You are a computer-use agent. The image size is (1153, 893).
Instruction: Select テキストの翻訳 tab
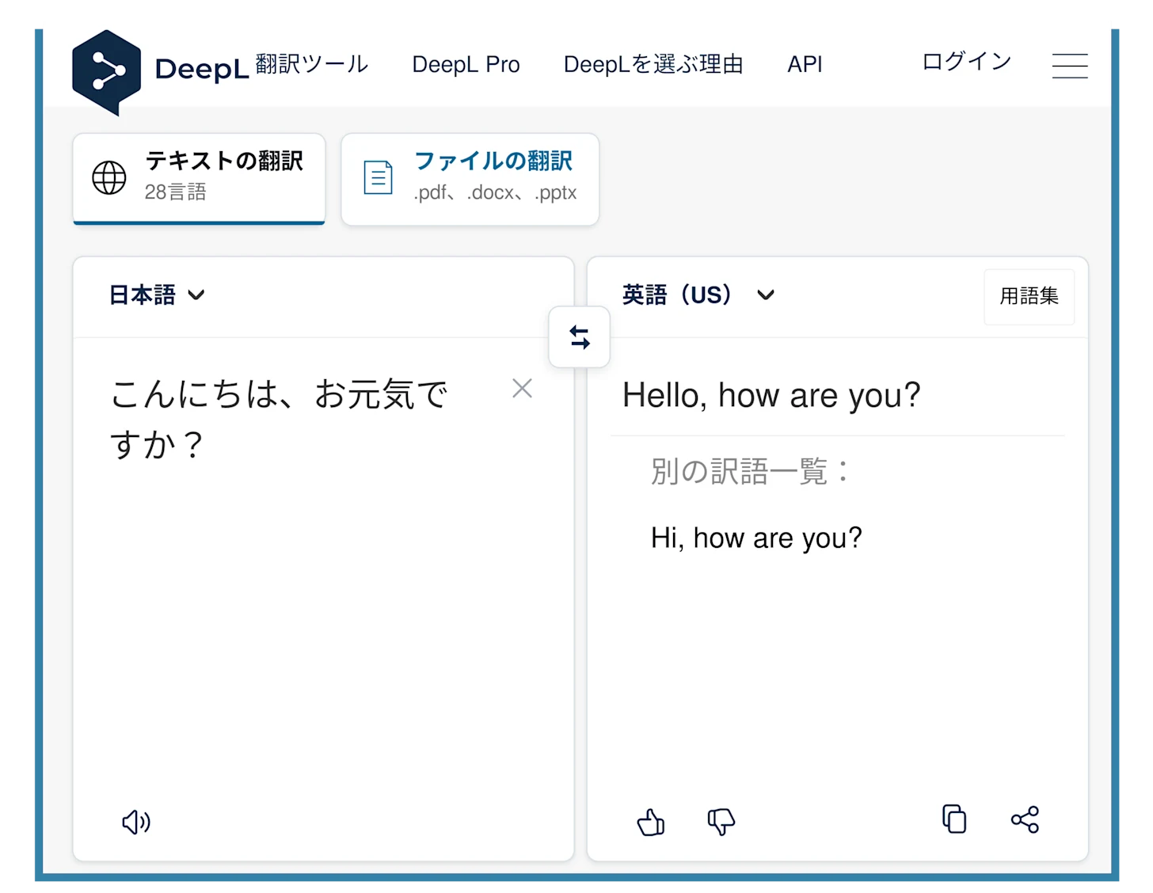pos(199,178)
